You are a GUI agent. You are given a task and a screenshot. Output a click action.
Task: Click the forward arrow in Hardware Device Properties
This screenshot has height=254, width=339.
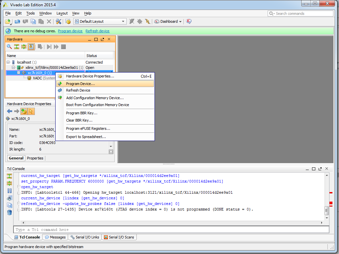[17, 111]
